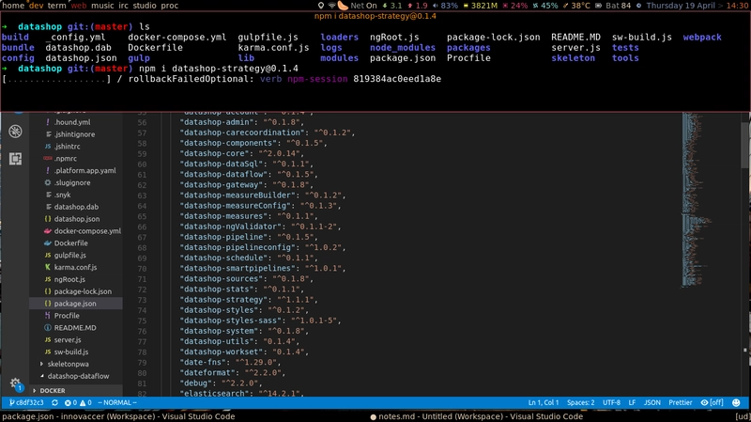Viewport: 751px width, 422px height.
Task: Focus the notes.md - Untitled window task
Action: click(x=476, y=416)
